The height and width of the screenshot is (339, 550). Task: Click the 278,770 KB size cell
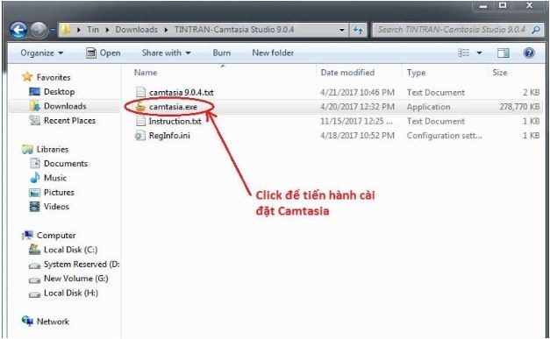coord(519,107)
